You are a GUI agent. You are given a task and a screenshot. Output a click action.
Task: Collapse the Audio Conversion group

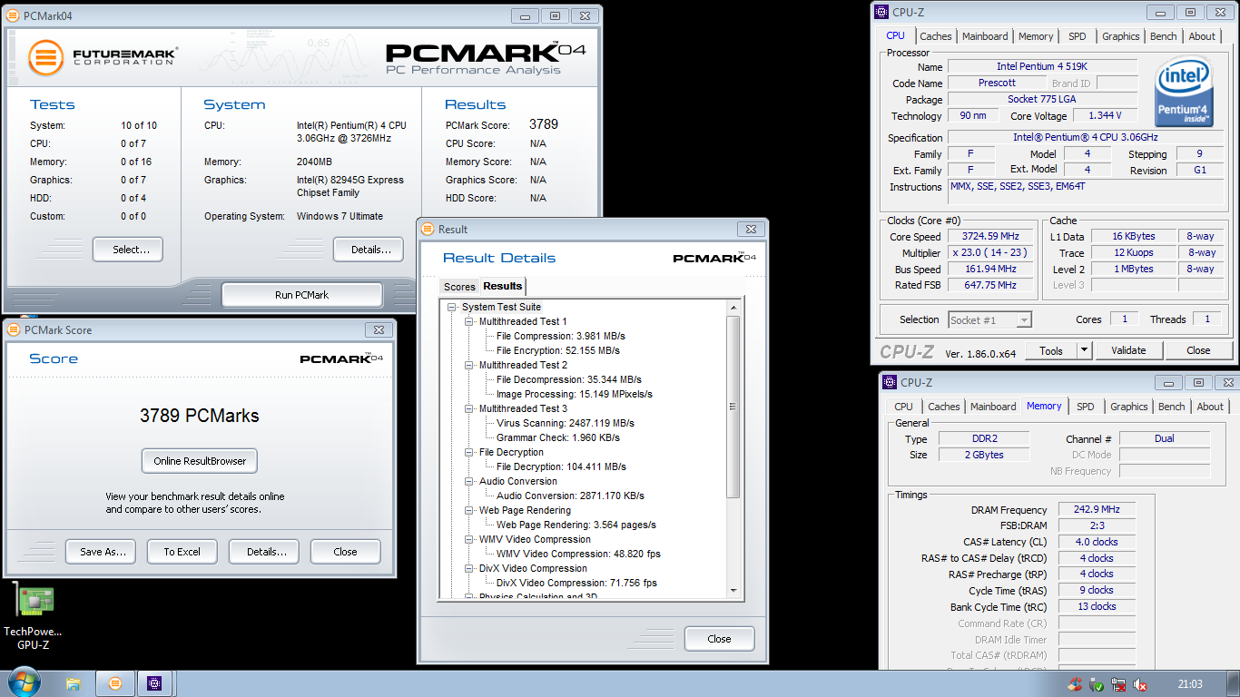coord(469,481)
